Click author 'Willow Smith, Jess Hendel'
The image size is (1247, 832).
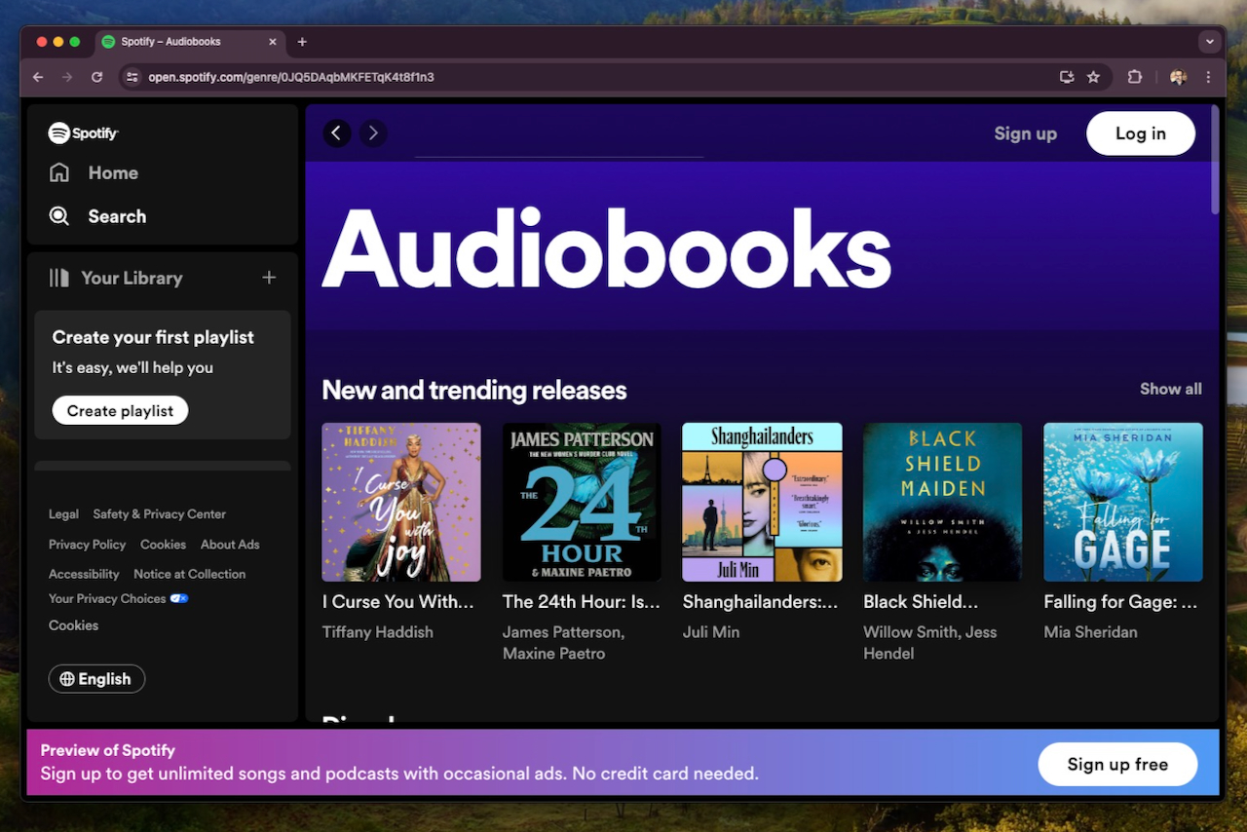930,643
